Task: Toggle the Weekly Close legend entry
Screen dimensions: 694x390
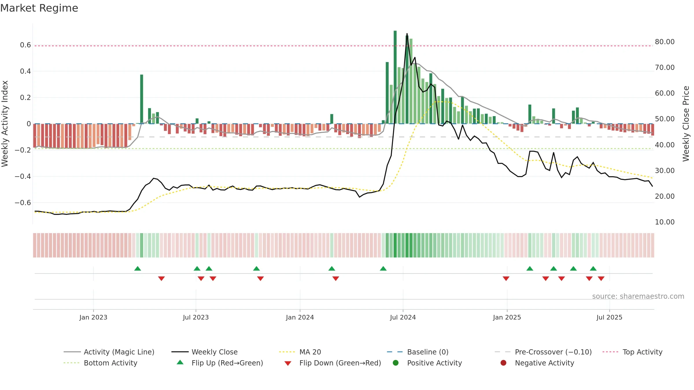Action: pos(204,352)
